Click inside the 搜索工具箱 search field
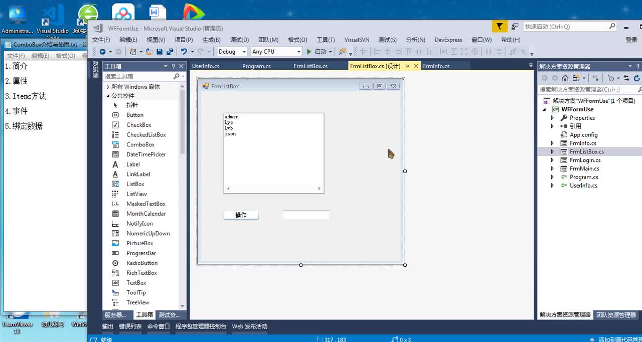Image resolution: width=642 pixels, height=342 pixels. [137, 76]
